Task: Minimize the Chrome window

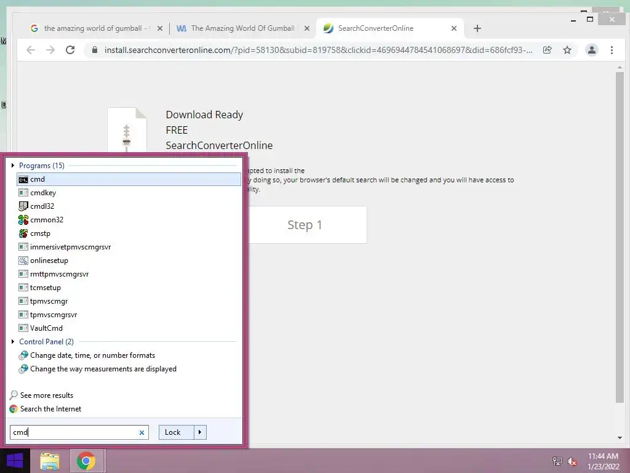Action: click(x=573, y=20)
